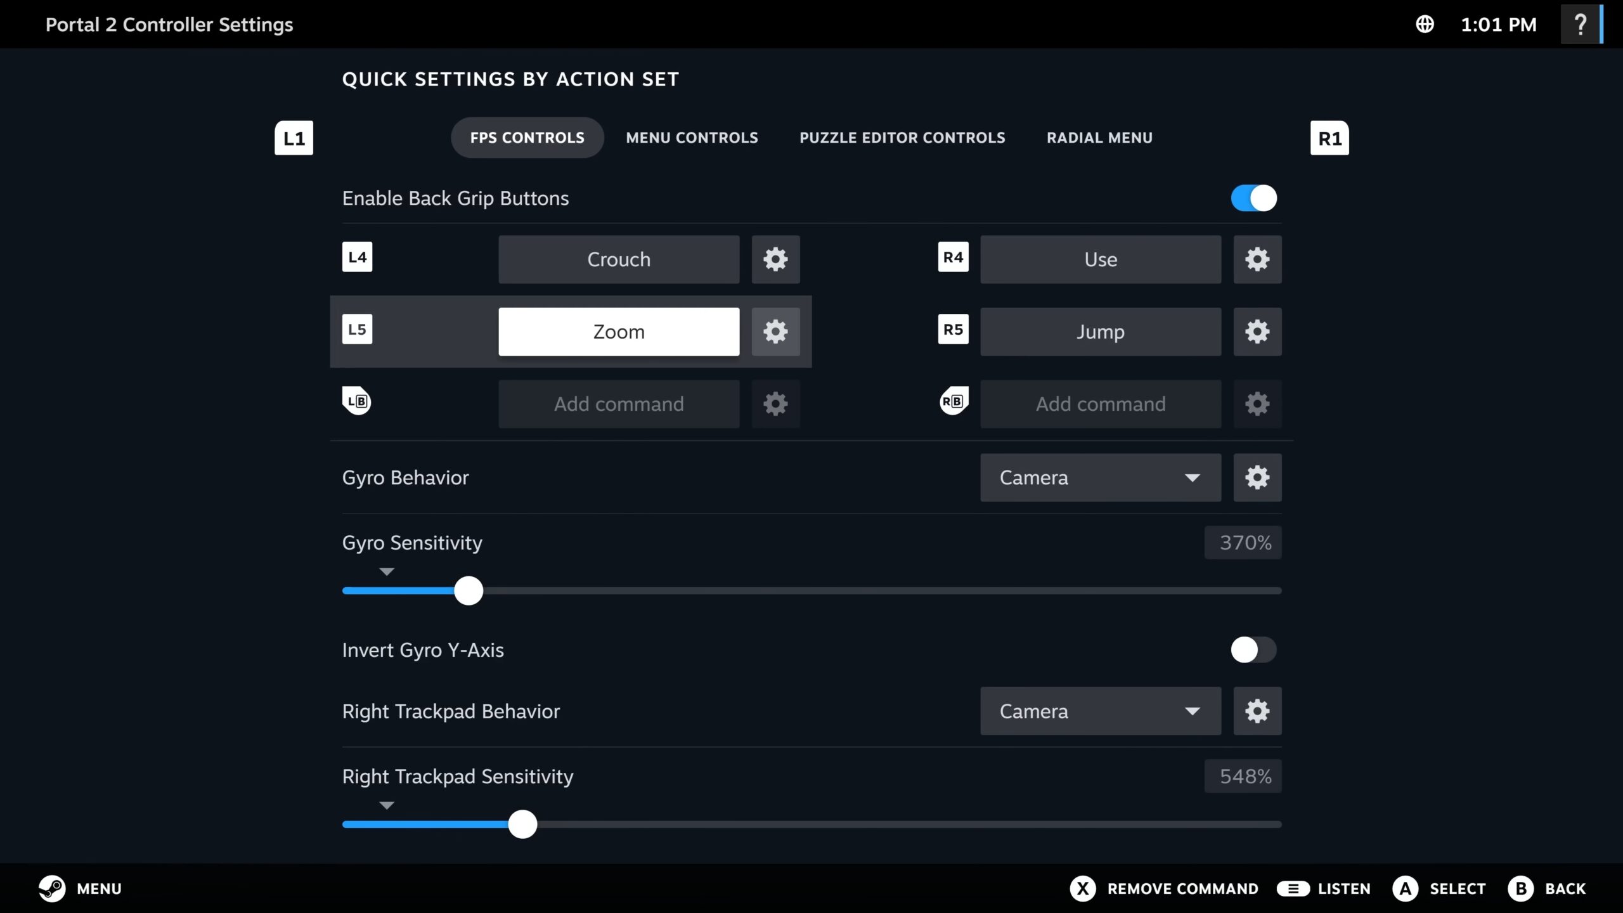Click the Crouch binding button
Viewport: 1623px width, 913px height.
tap(619, 259)
